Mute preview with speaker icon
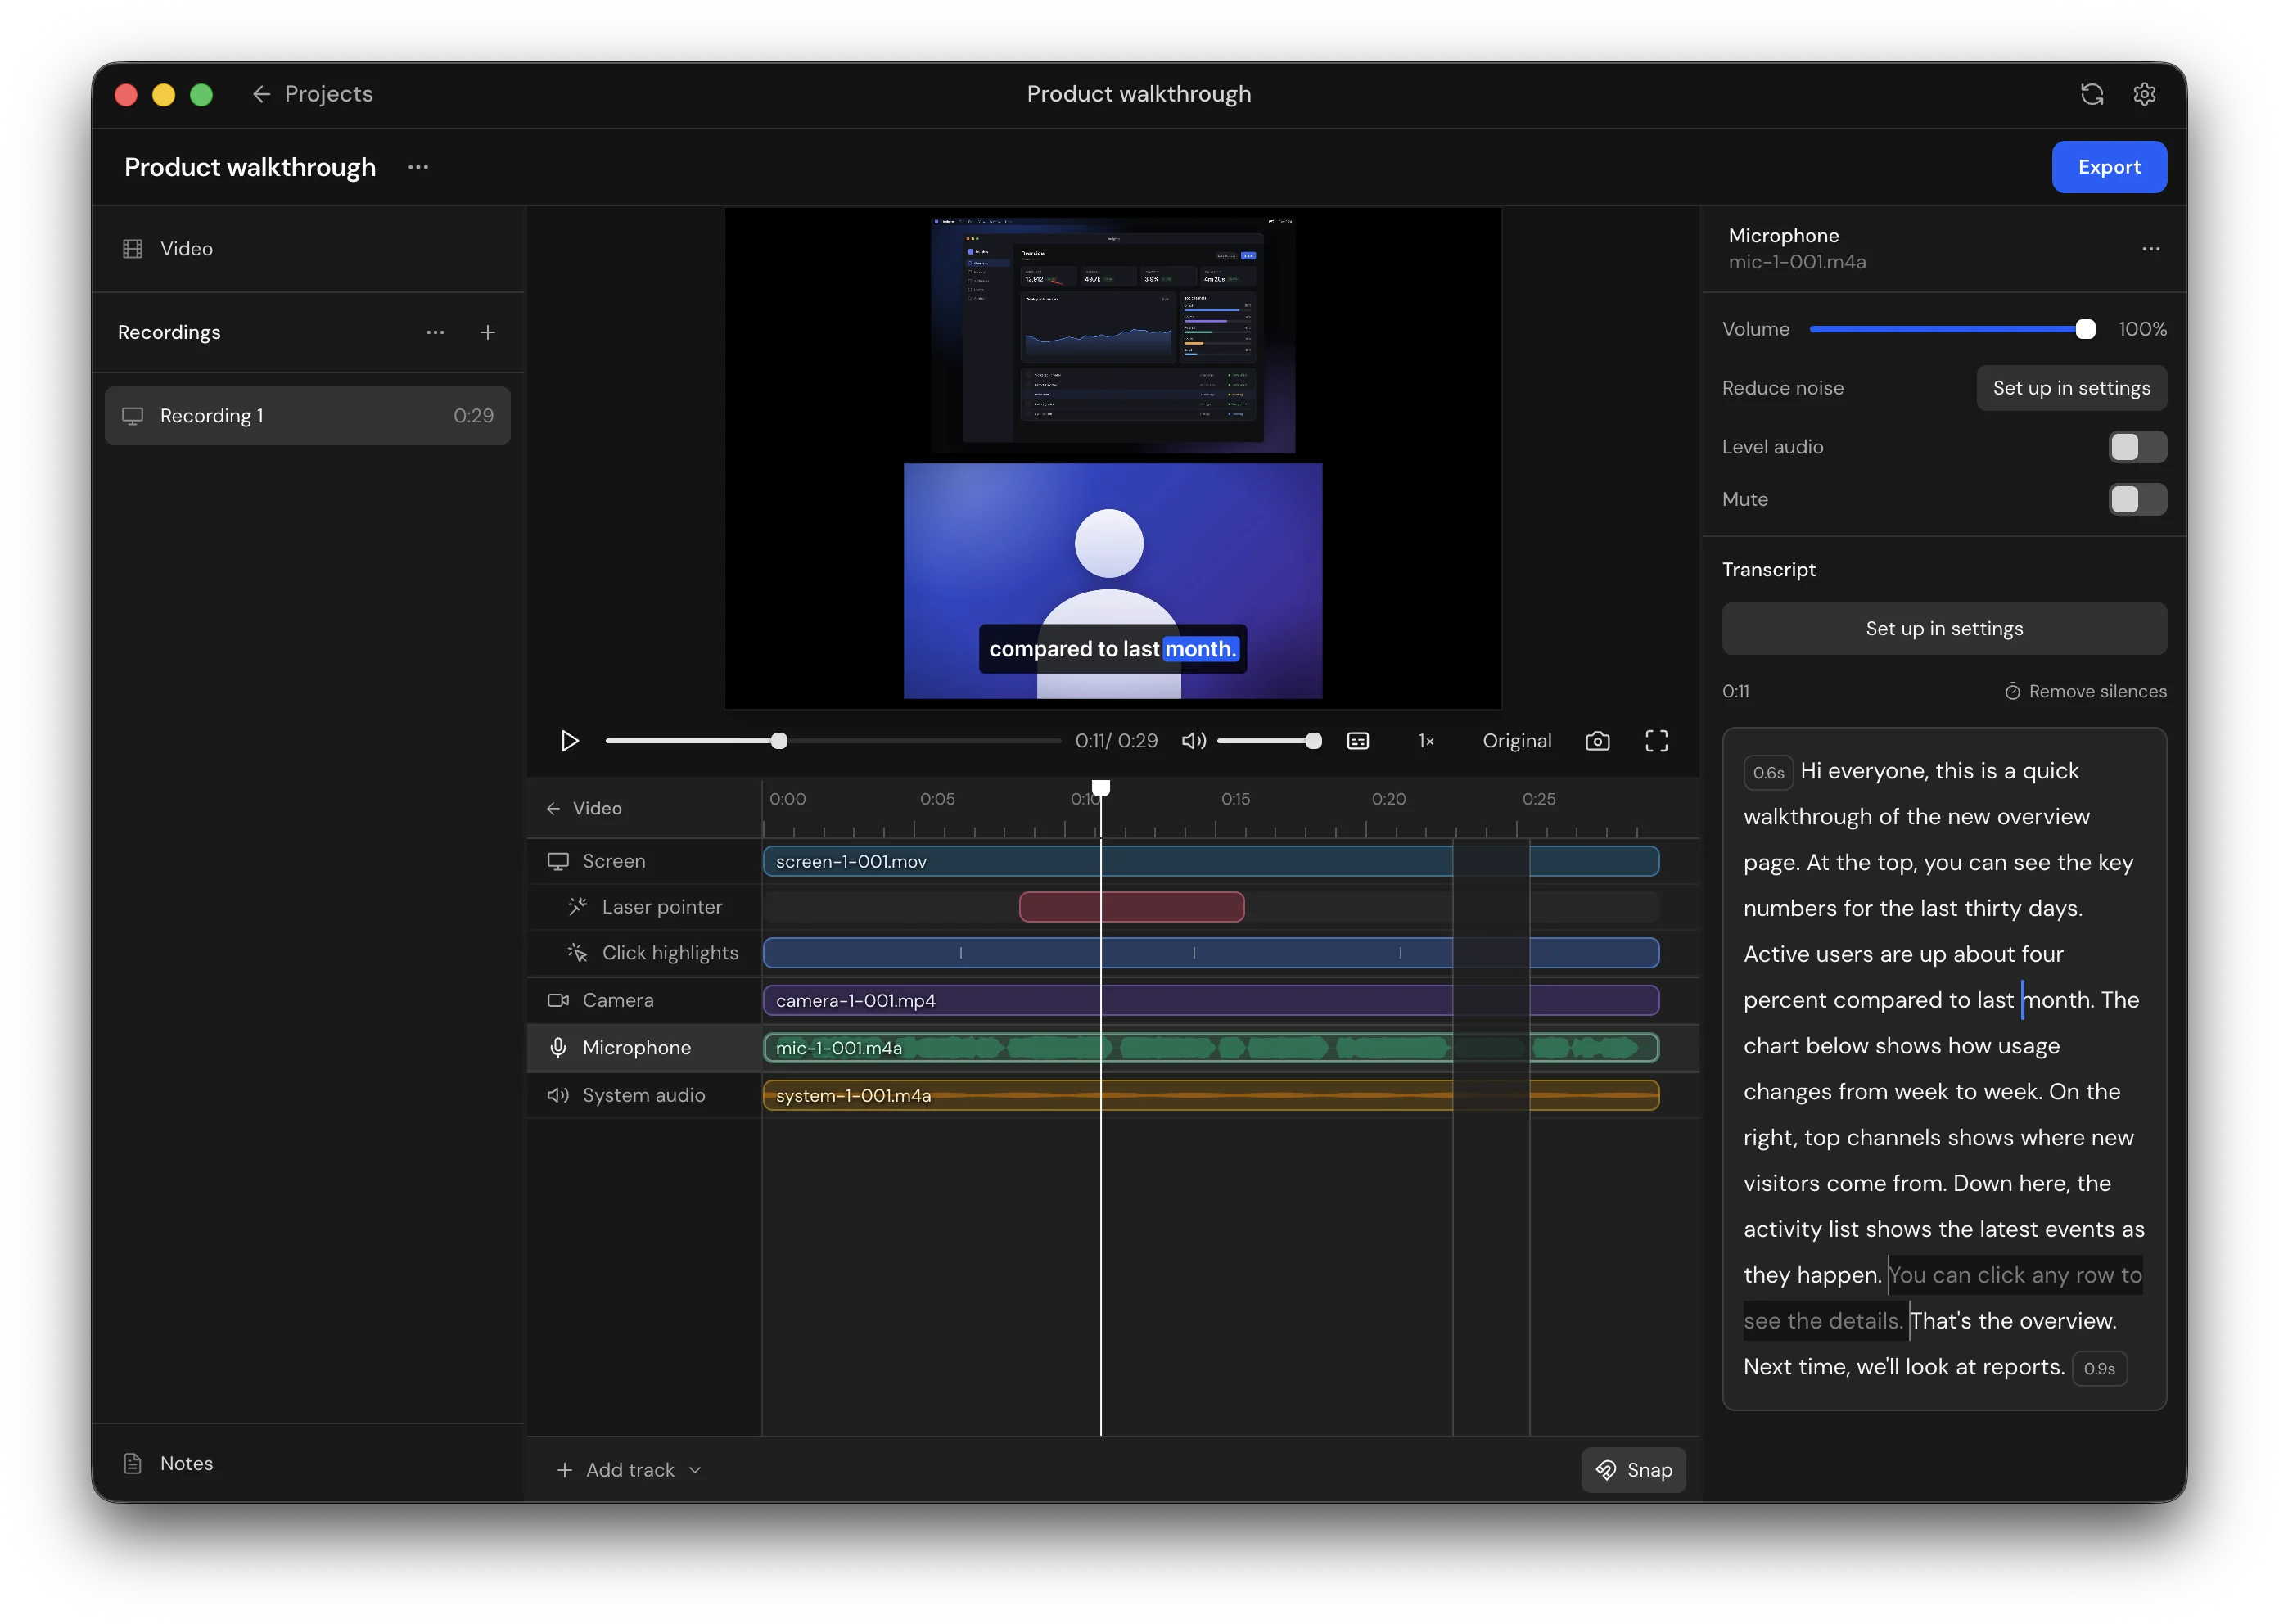The image size is (2279, 1624). pos(1193,741)
